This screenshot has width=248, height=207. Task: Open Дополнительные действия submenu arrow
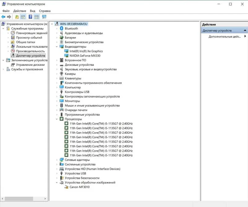[x=245, y=36]
